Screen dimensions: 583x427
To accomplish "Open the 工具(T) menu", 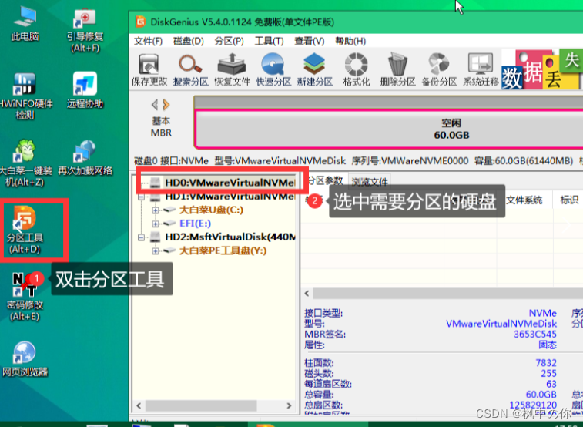I will pos(269,41).
